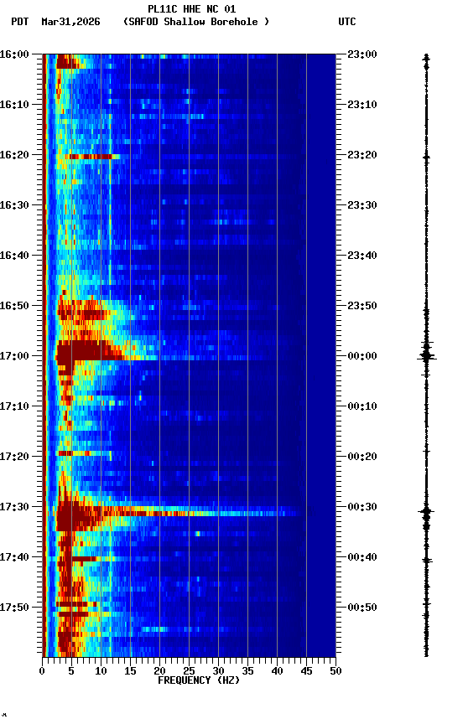This screenshot has height=724, width=463.
Task: Click the 16:50 PDT time label
Action: [x=14, y=306]
